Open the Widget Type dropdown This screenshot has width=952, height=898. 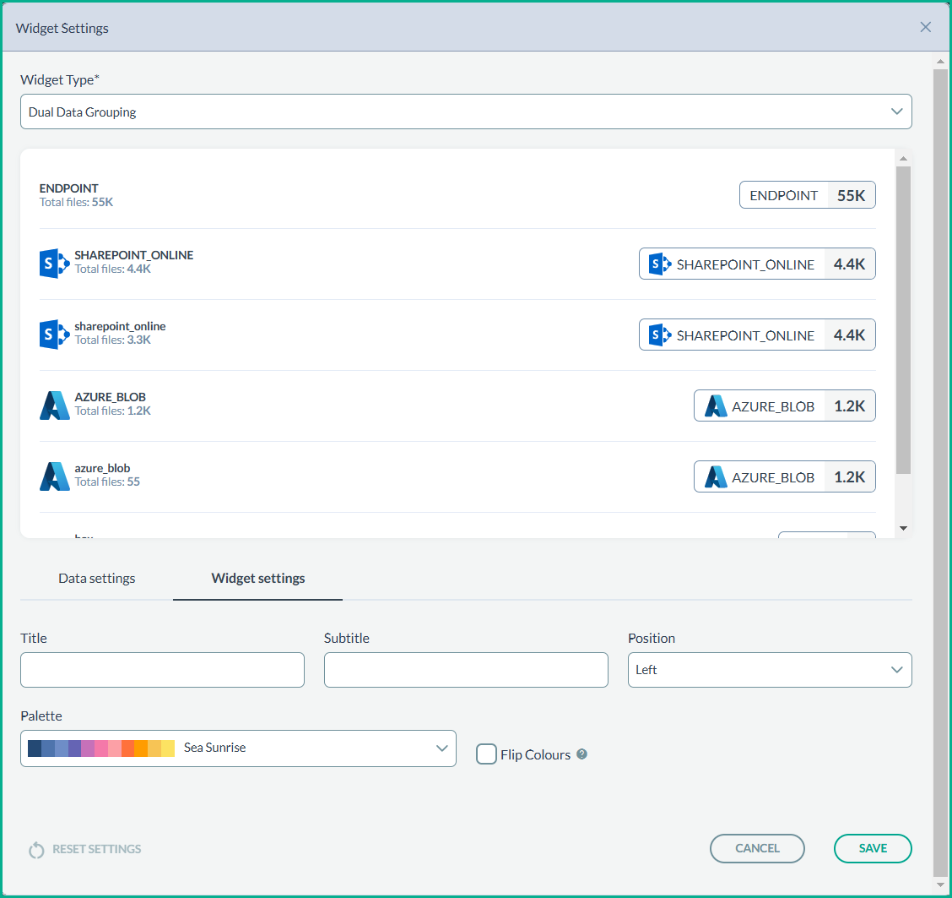(466, 112)
